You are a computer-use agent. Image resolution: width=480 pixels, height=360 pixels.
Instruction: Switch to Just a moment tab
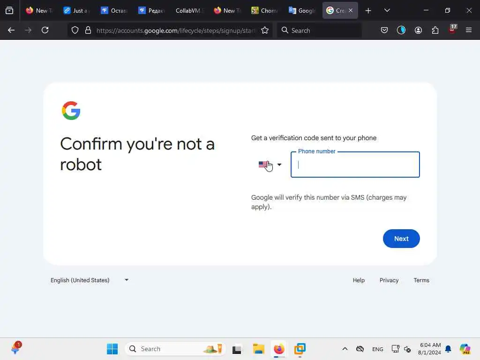click(76, 11)
